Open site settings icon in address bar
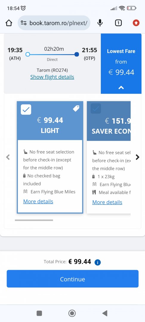The height and width of the screenshot is (322, 145). coord(24,23)
